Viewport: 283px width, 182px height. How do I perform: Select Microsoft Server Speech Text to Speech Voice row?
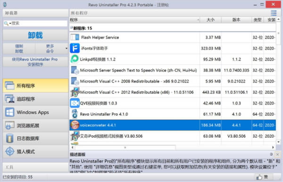173,70
